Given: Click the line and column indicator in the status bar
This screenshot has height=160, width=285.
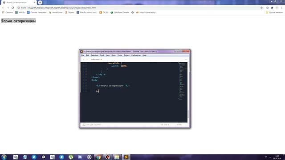Looking at the screenshot, I should point(94,125).
